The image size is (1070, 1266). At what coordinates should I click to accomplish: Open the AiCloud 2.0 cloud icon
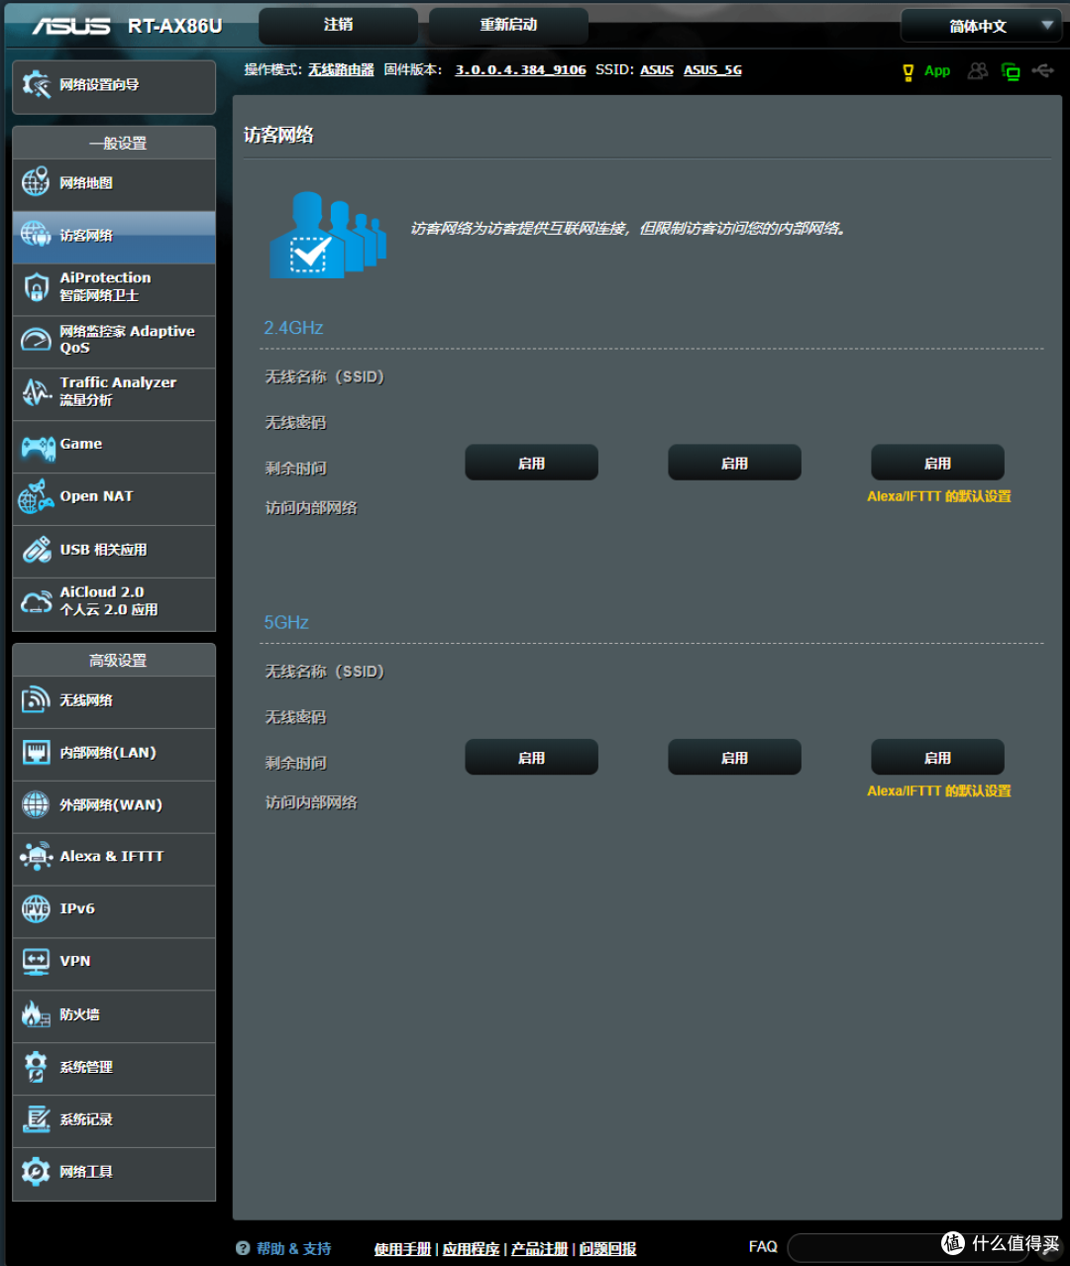[37, 601]
